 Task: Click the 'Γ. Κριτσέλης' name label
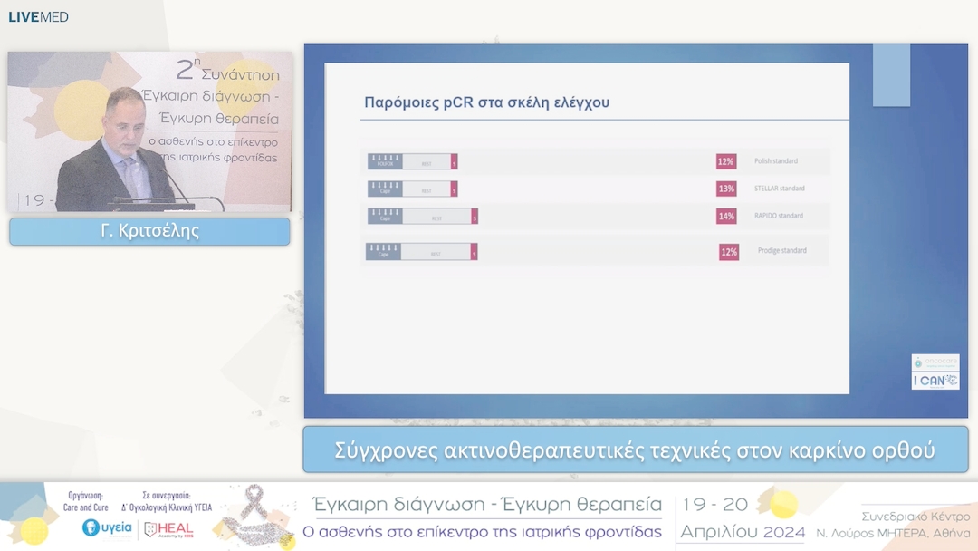coord(149,231)
